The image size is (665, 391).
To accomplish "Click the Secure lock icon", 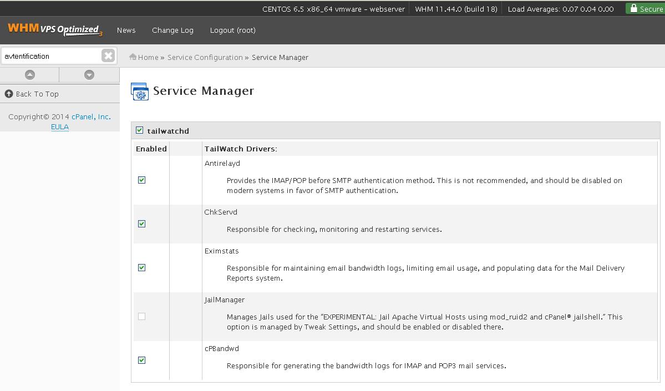I will click(633, 8).
